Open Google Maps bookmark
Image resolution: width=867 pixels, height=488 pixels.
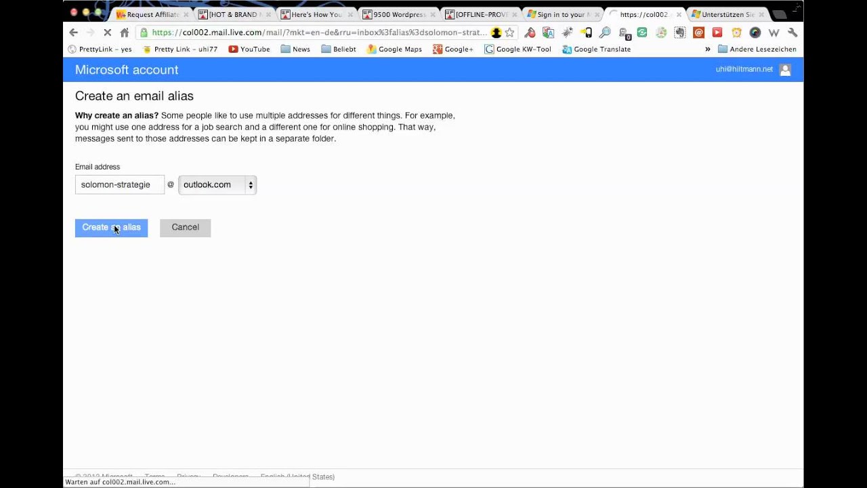point(394,49)
